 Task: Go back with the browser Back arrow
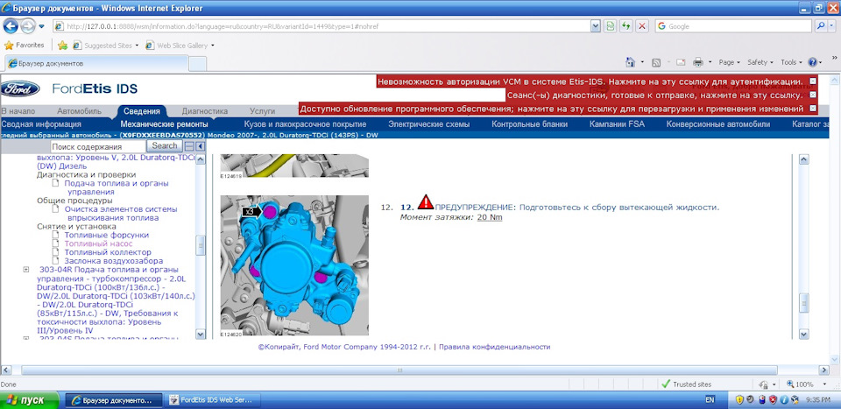pyautogui.click(x=11, y=25)
